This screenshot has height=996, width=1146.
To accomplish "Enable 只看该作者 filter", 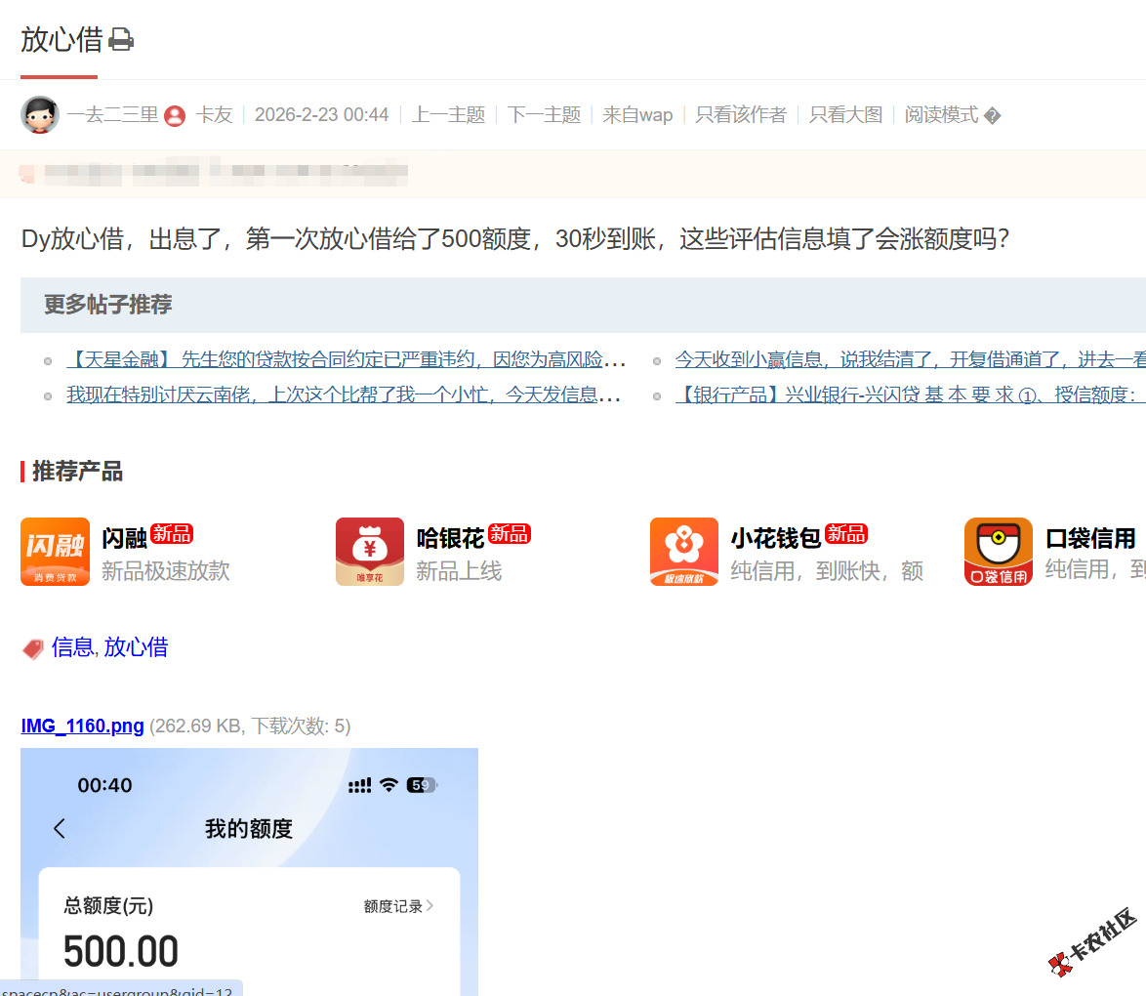I will [x=741, y=114].
